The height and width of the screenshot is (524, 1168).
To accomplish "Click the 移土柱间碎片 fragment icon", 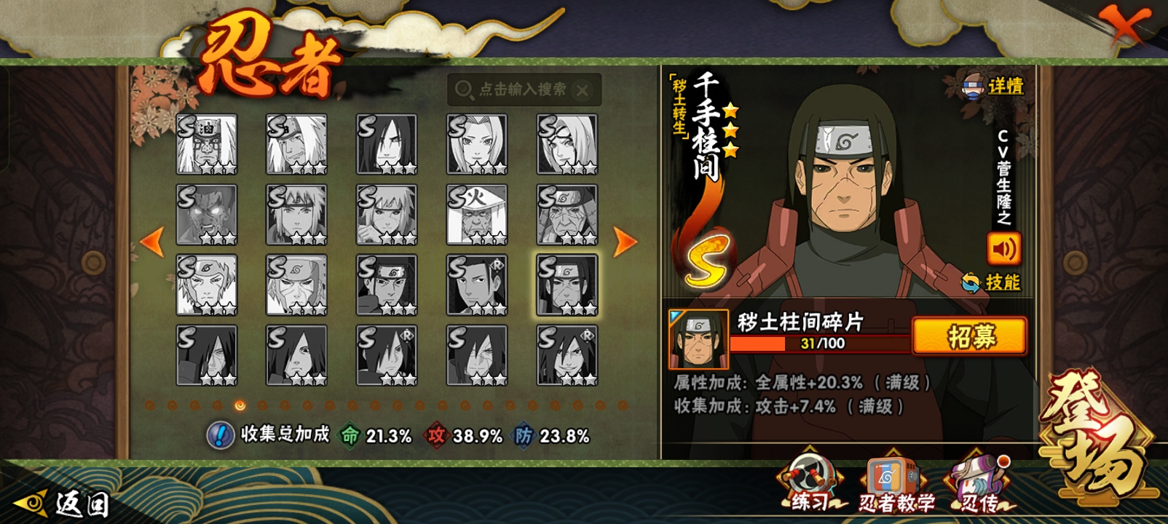I will (x=698, y=339).
